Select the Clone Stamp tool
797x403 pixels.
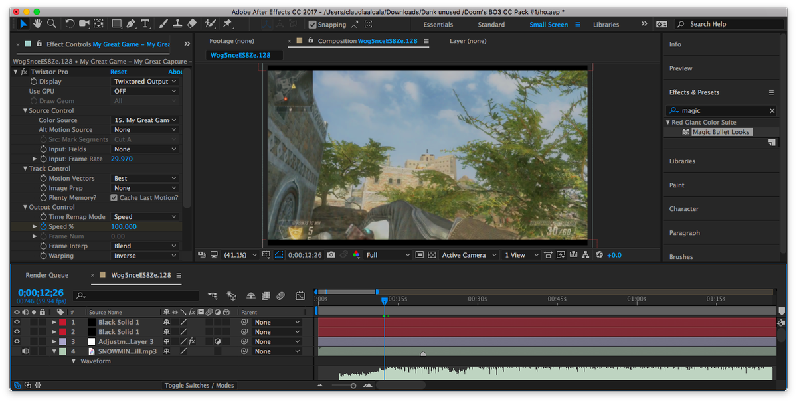tap(178, 24)
